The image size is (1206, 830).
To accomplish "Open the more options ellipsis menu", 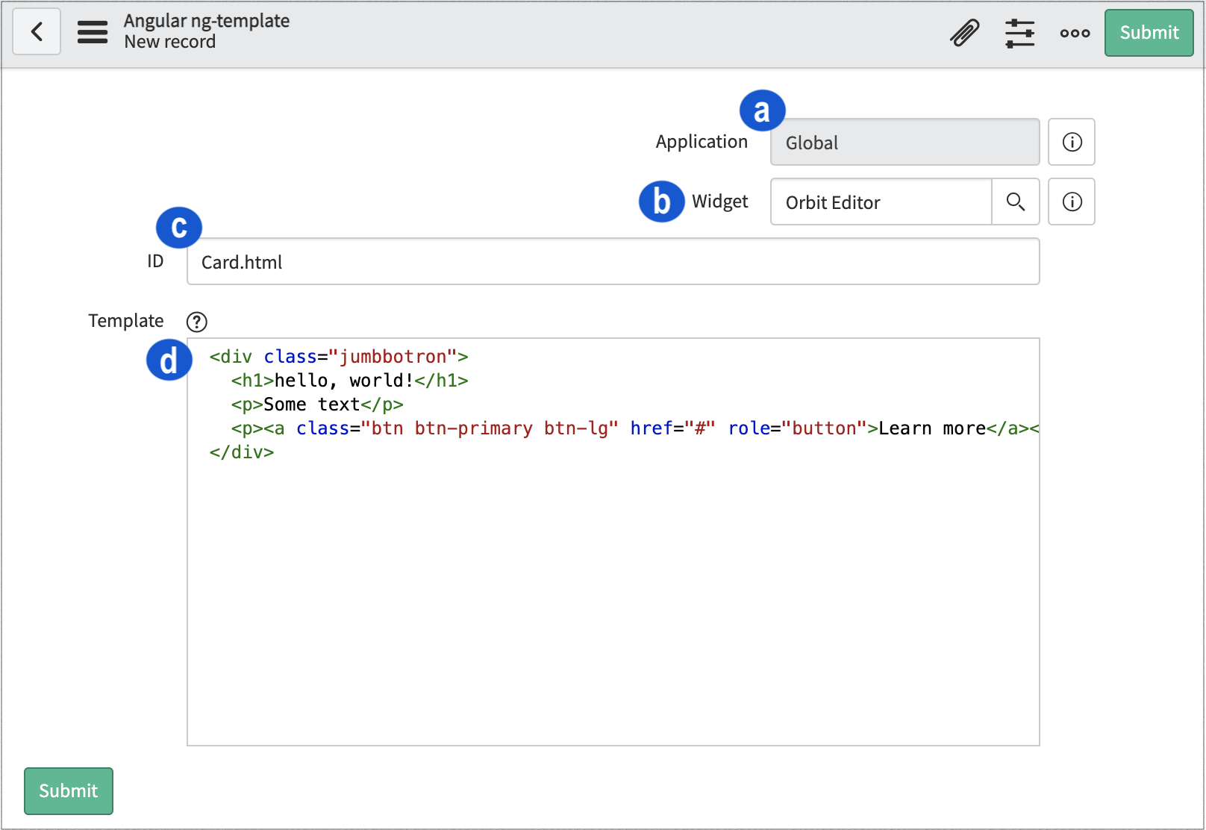I will (x=1075, y=32).
